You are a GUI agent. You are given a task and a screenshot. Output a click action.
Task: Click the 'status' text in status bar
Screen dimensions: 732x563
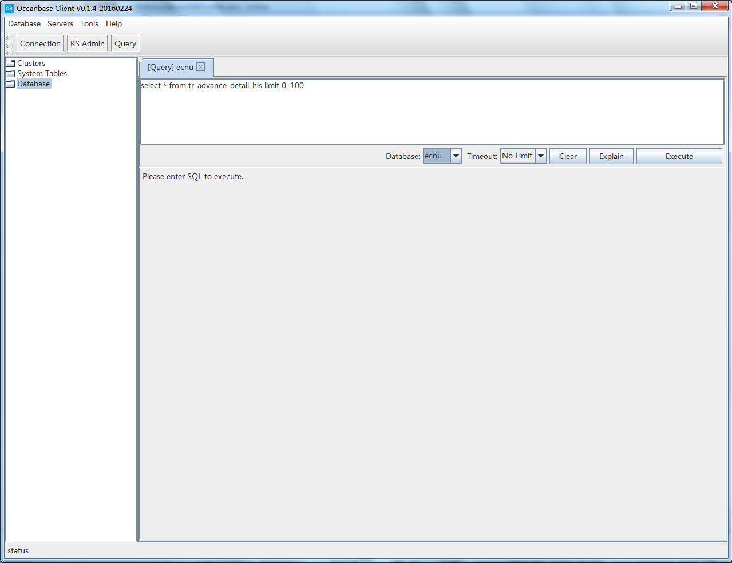[x=18, y=550]
